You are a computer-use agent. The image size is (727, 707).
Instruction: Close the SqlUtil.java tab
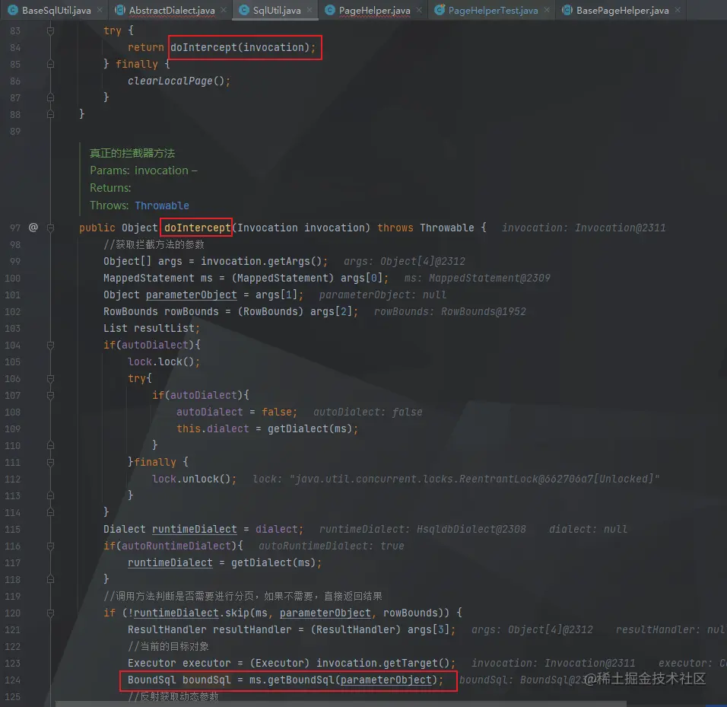coord(310,10)
